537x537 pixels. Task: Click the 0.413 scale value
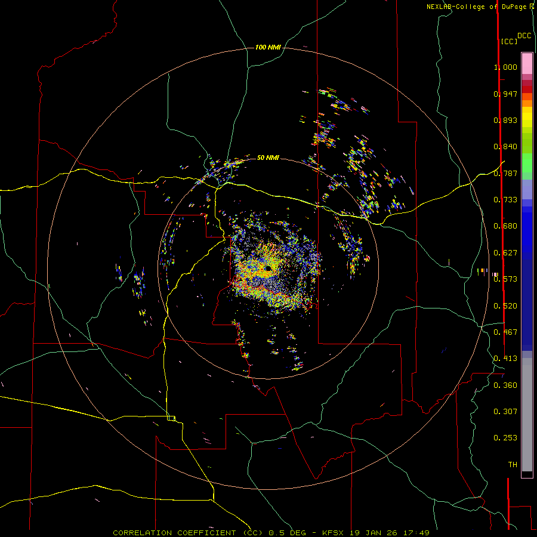(x=505, y=359)
